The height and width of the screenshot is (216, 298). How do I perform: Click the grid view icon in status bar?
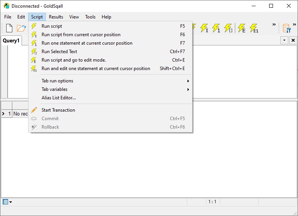pos(5,202)
